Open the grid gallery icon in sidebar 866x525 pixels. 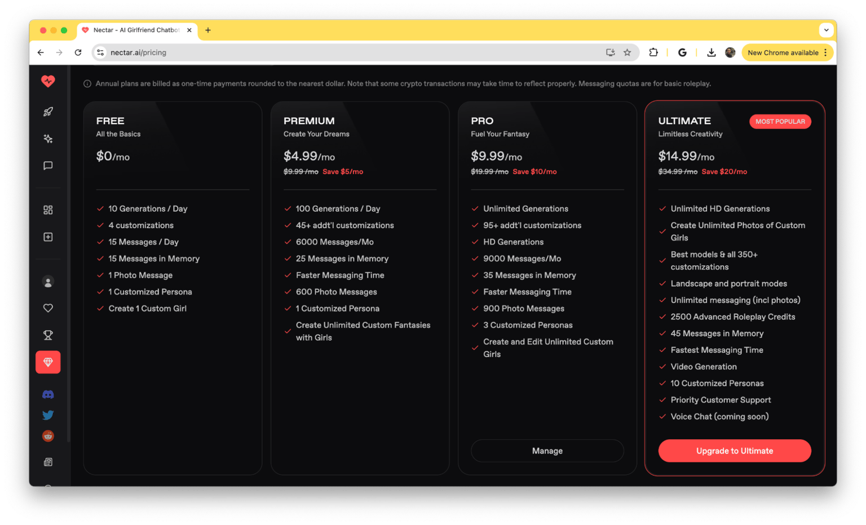click(48, 210)
